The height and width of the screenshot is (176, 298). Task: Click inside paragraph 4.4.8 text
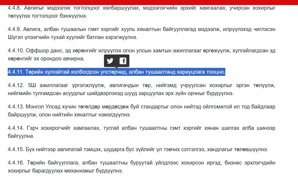142,8
